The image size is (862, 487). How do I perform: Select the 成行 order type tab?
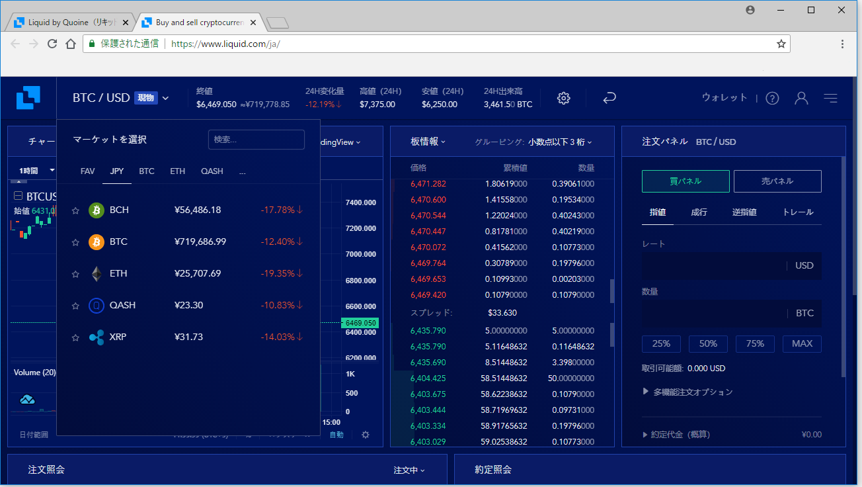(x=699, y=212)
